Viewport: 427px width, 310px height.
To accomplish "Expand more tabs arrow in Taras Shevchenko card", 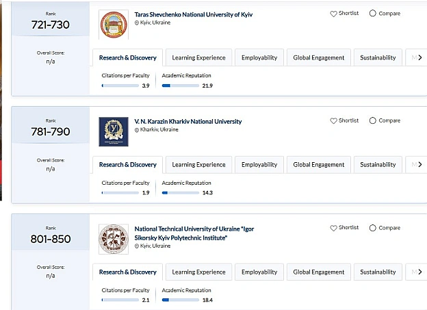I will tap(420, 57).
